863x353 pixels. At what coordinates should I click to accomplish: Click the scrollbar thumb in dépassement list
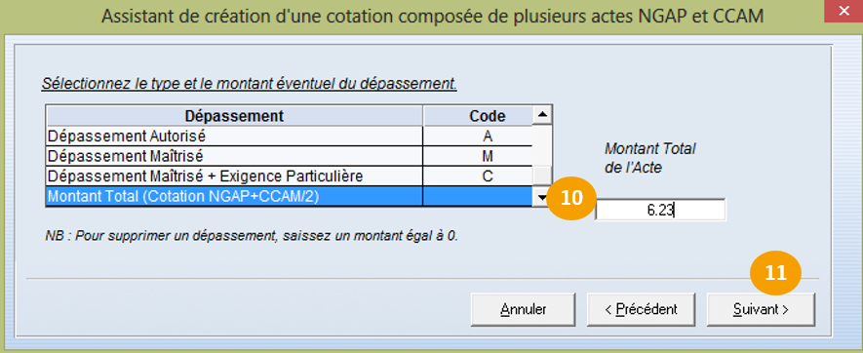pyautogui.click(x=543, y=176)
